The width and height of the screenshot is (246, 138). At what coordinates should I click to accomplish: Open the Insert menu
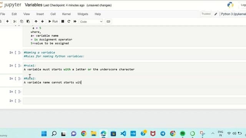pyautogui.click(x=40, y=14)
